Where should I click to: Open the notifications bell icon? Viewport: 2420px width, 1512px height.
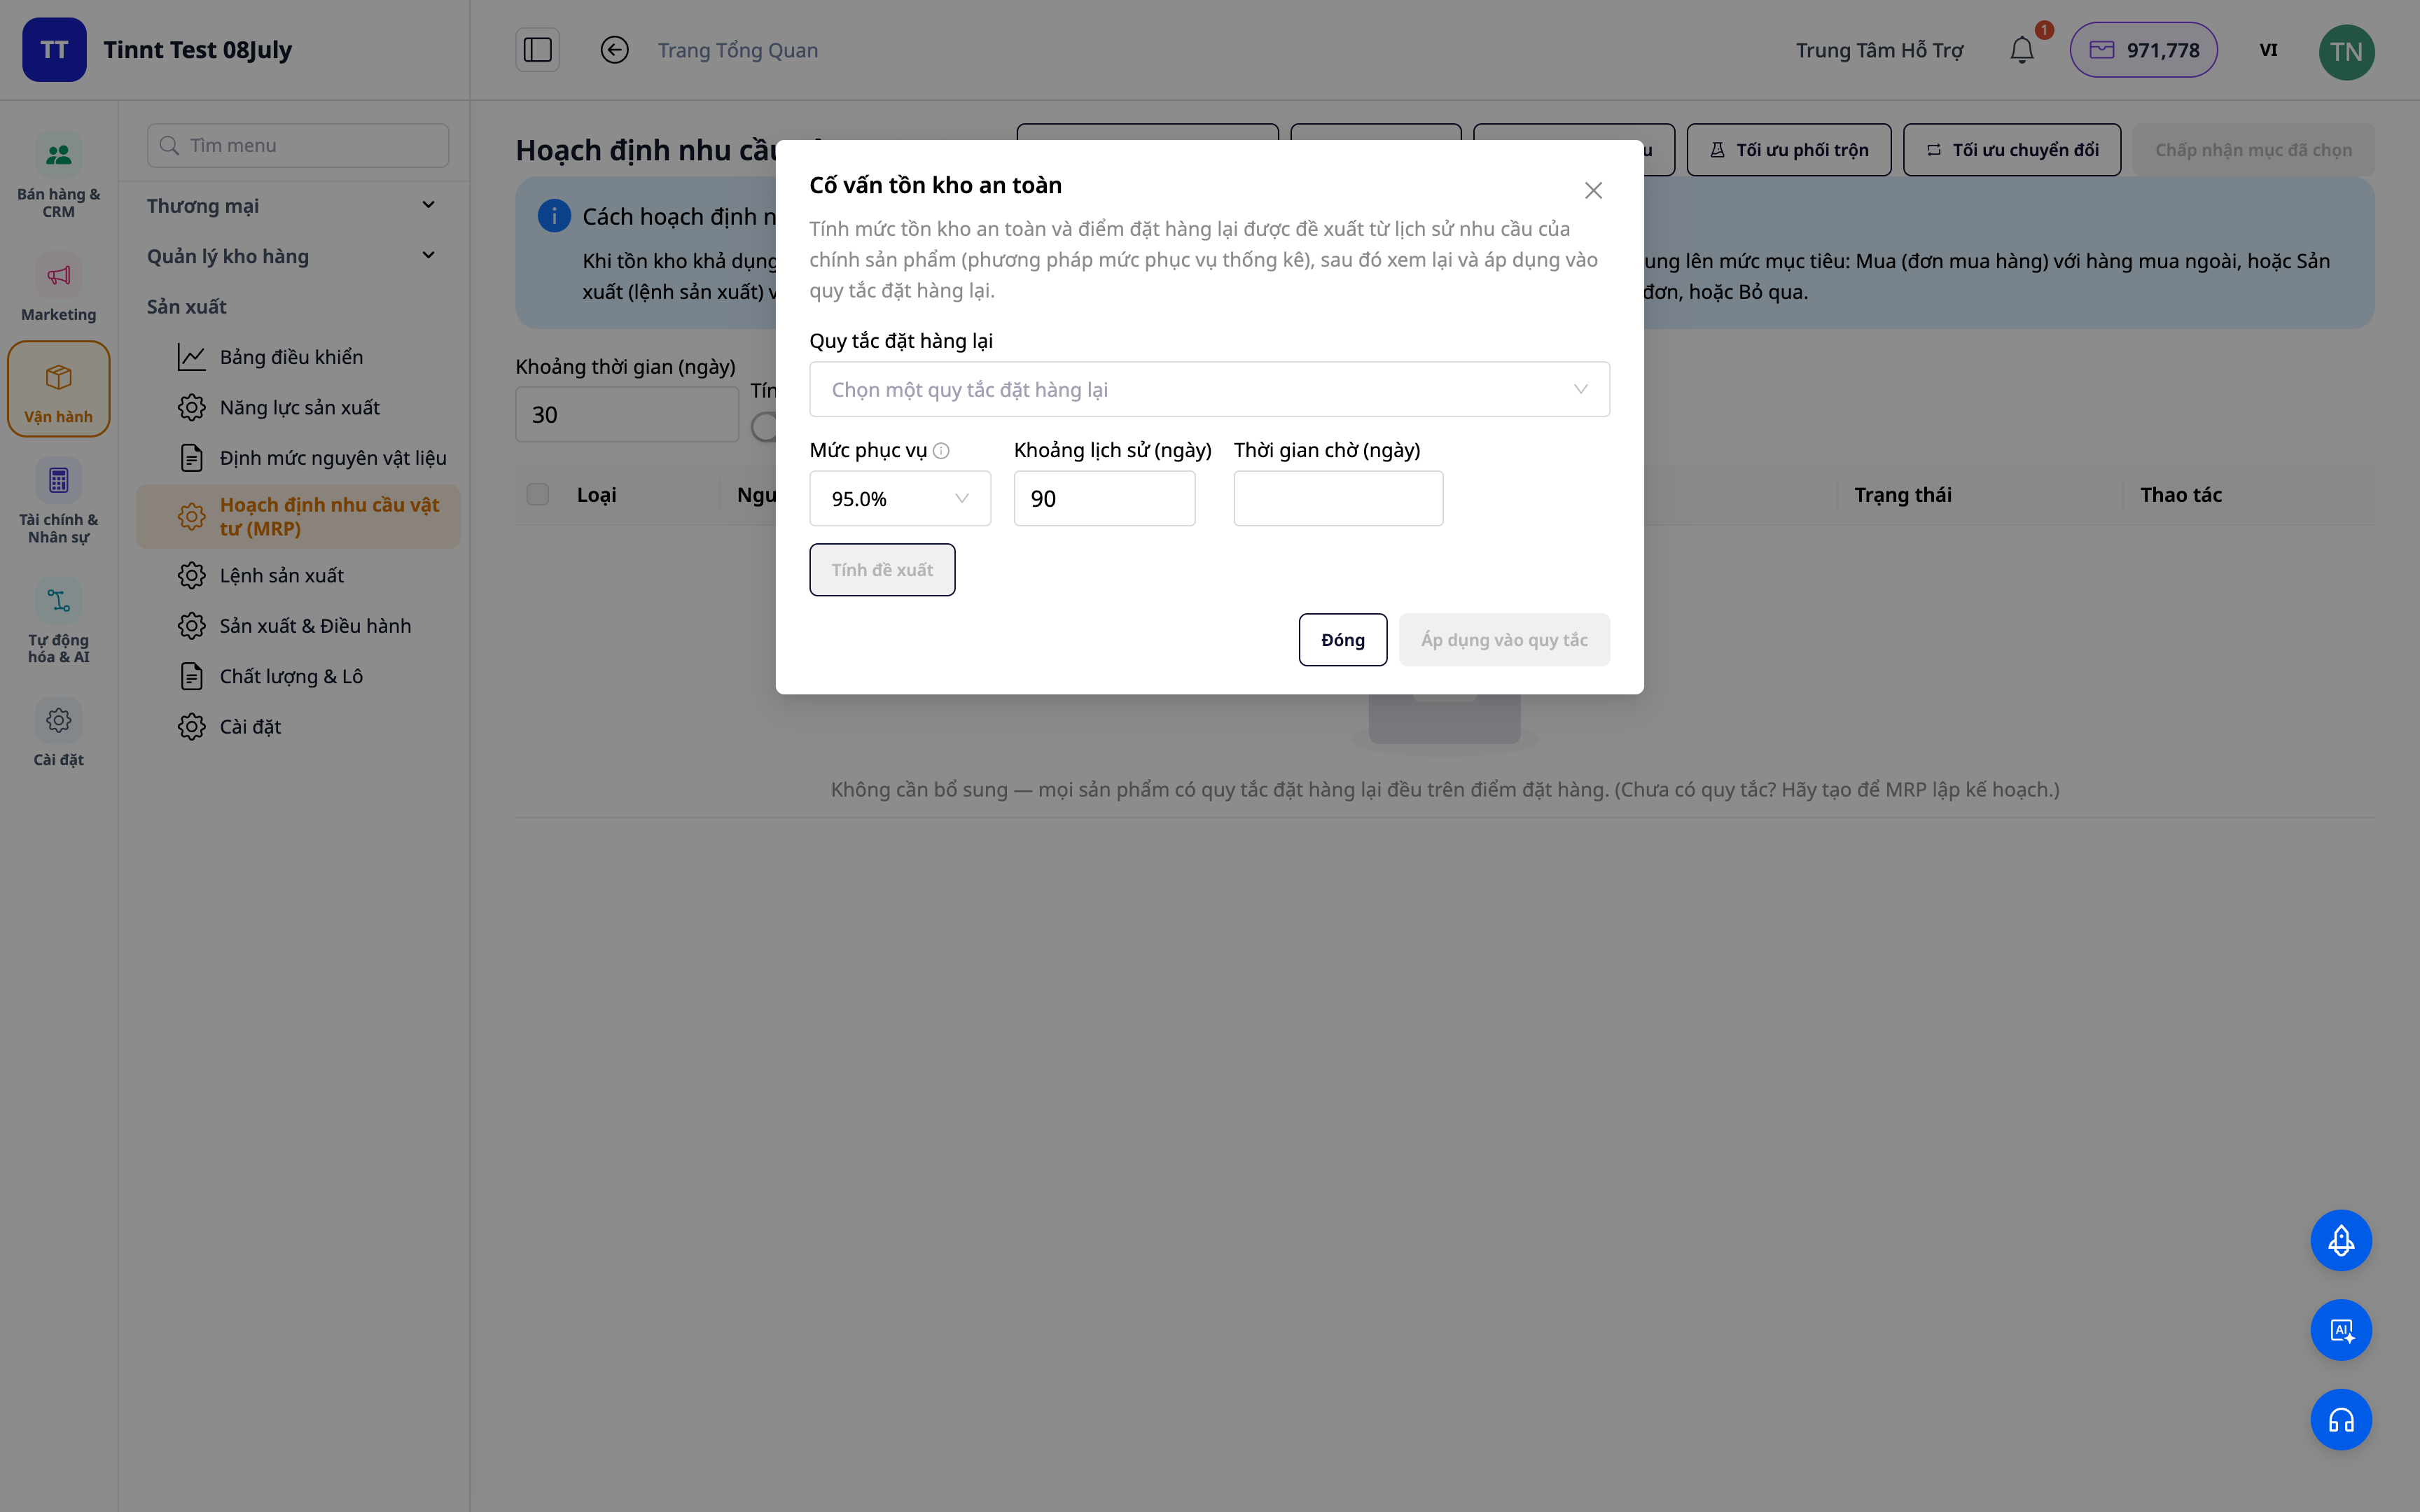(x=2021, y=50)
